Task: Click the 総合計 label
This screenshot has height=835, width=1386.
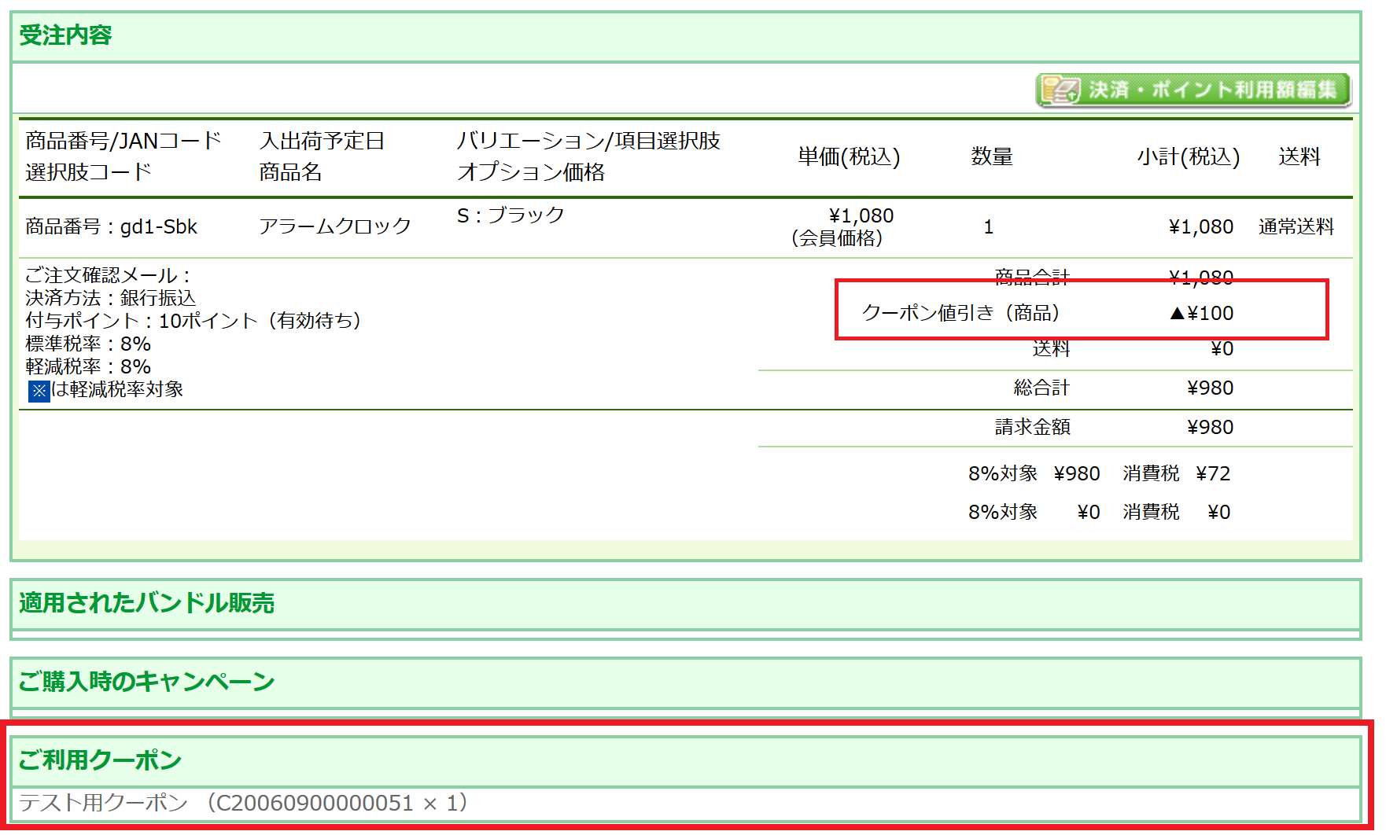Action: [1041, 388]
